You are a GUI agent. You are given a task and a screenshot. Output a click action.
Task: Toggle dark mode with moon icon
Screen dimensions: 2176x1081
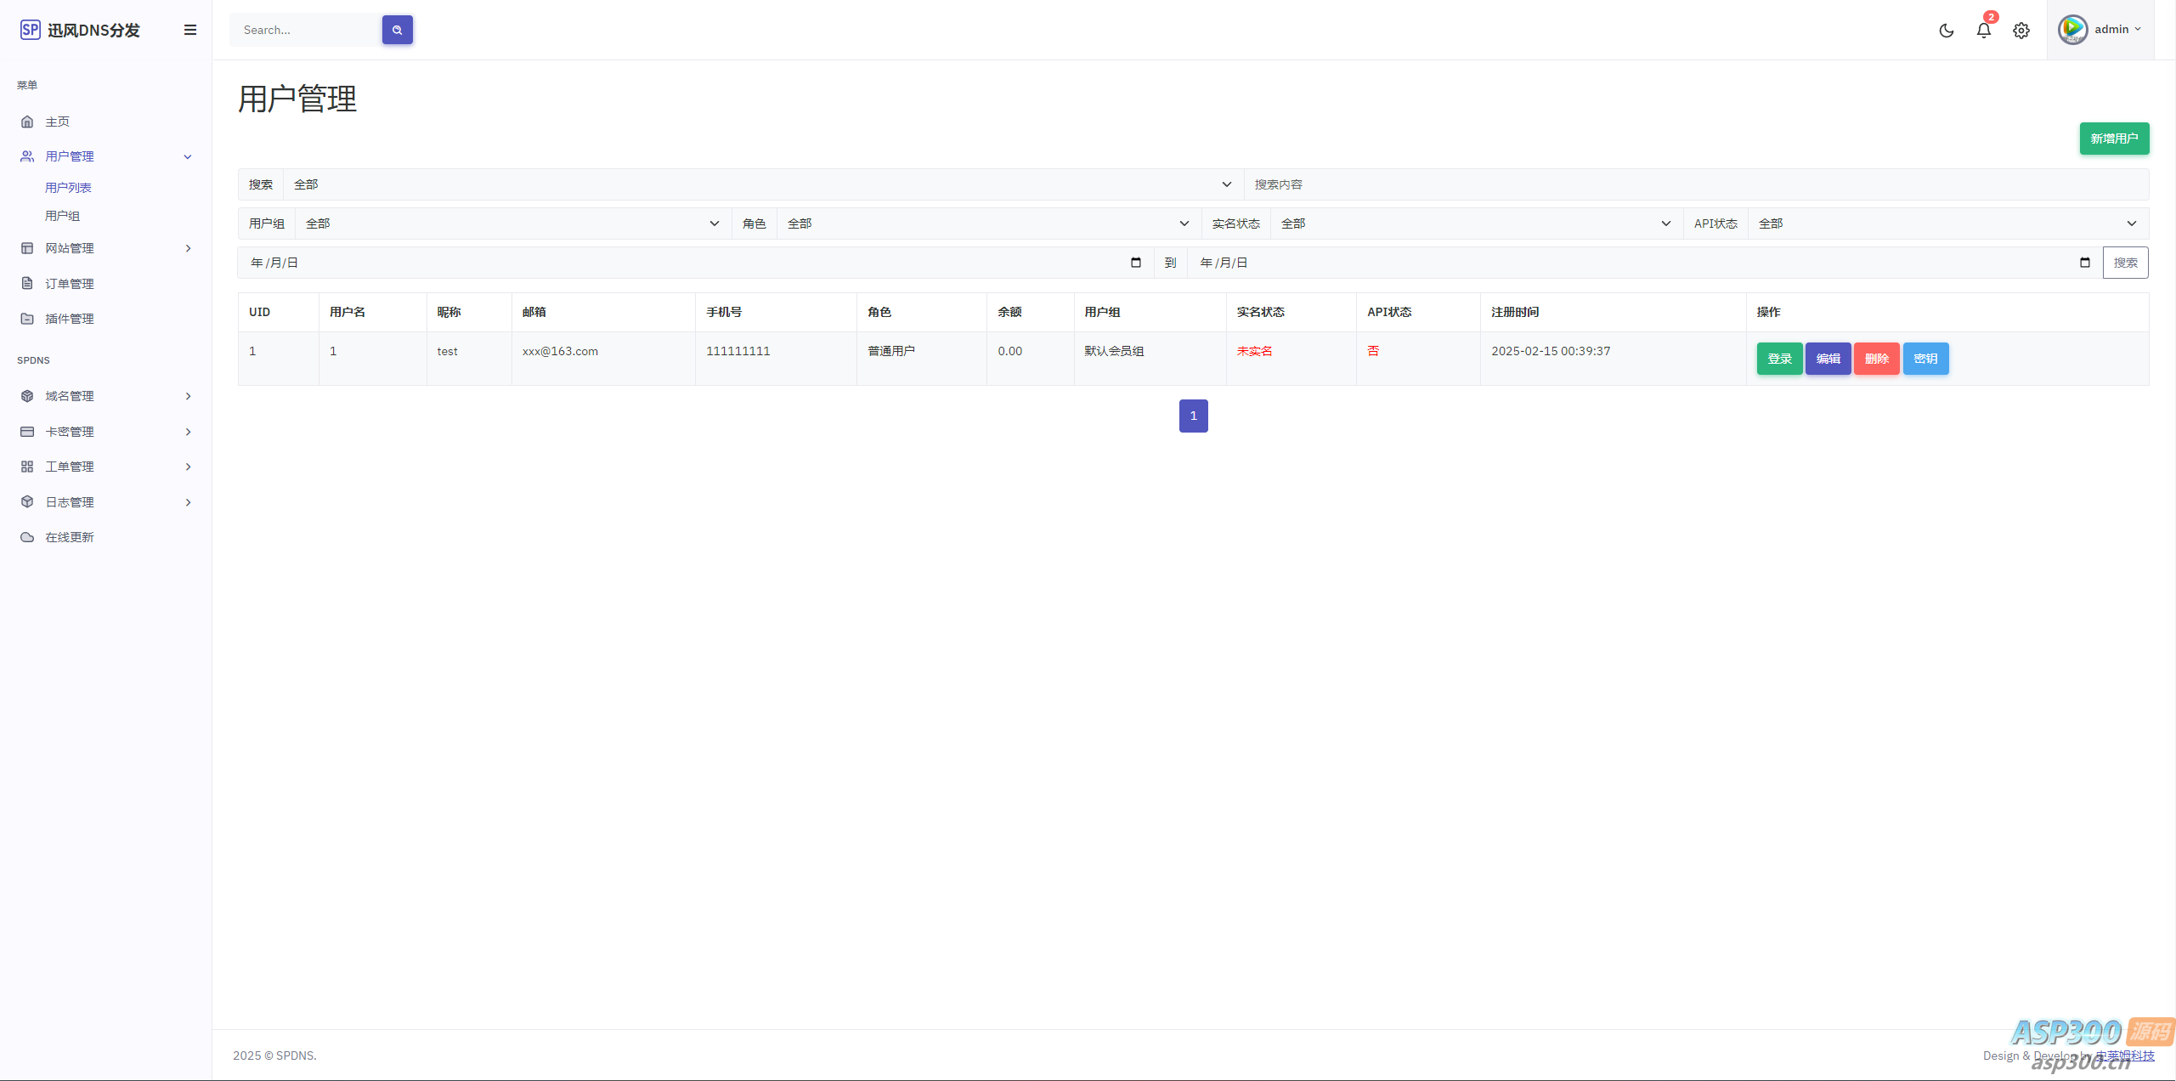[1946, 31]
